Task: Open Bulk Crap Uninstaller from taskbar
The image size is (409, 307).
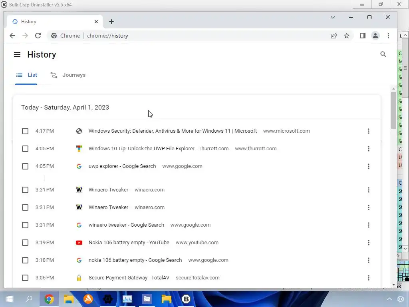Action: point(186,299)
